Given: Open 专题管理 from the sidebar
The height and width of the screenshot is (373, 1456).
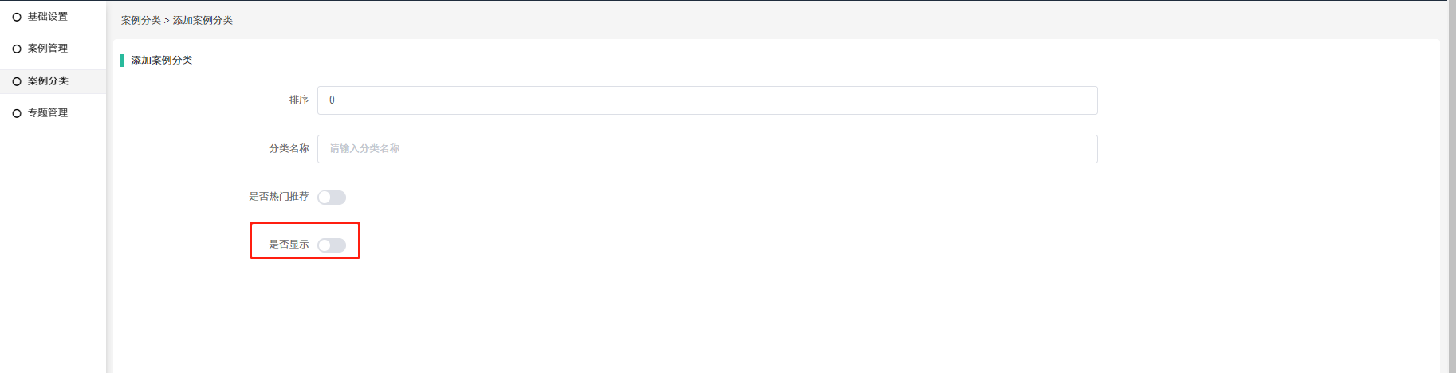Looking at the screenshot, I should [48, 113].
